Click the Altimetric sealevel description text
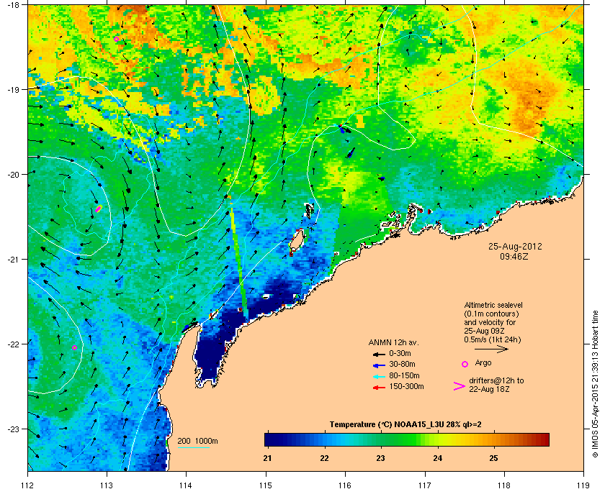Image resolution: width=605 pixels, height=489 pixels. (x=493, y=322)
